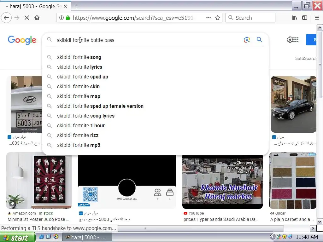This screenshot has width=323, height=242.
Task: Open the Firefox hamburger menu
Action: 317,18
